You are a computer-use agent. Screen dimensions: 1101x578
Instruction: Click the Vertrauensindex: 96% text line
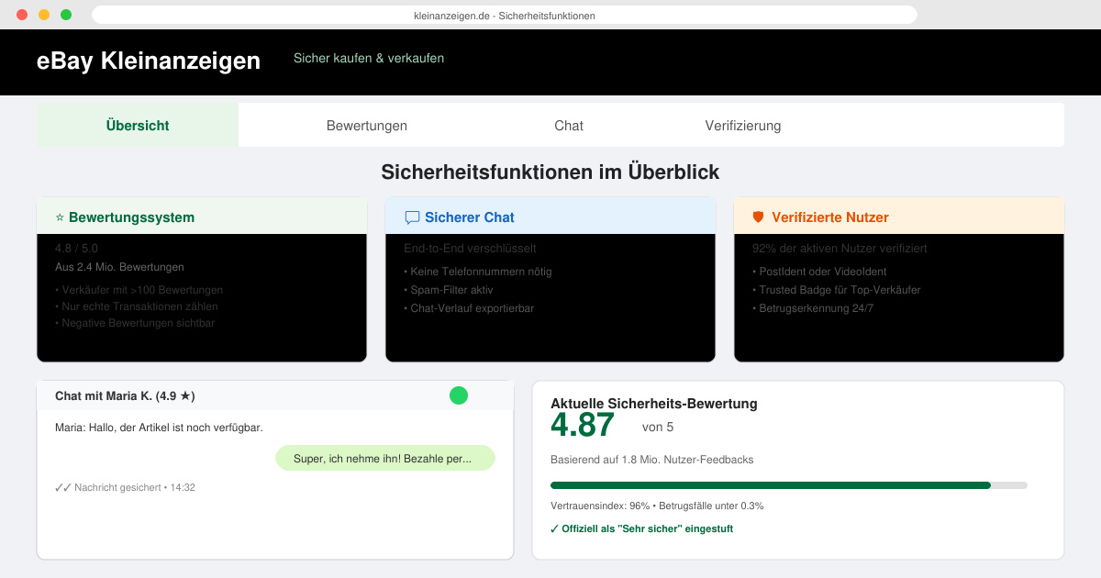[657, 506]
